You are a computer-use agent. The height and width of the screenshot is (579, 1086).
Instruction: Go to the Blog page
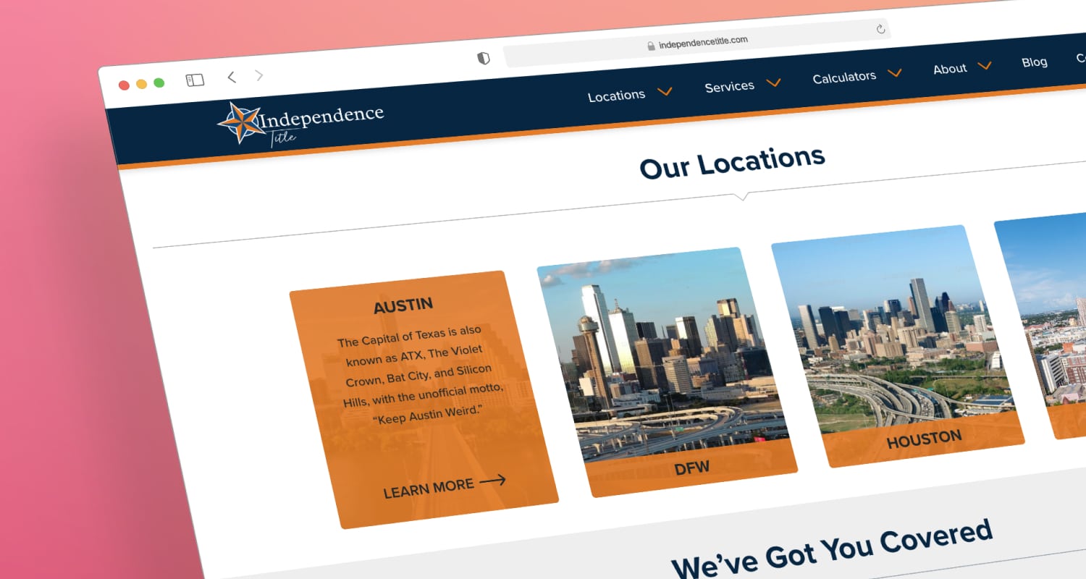click(x=1035, y=62)
